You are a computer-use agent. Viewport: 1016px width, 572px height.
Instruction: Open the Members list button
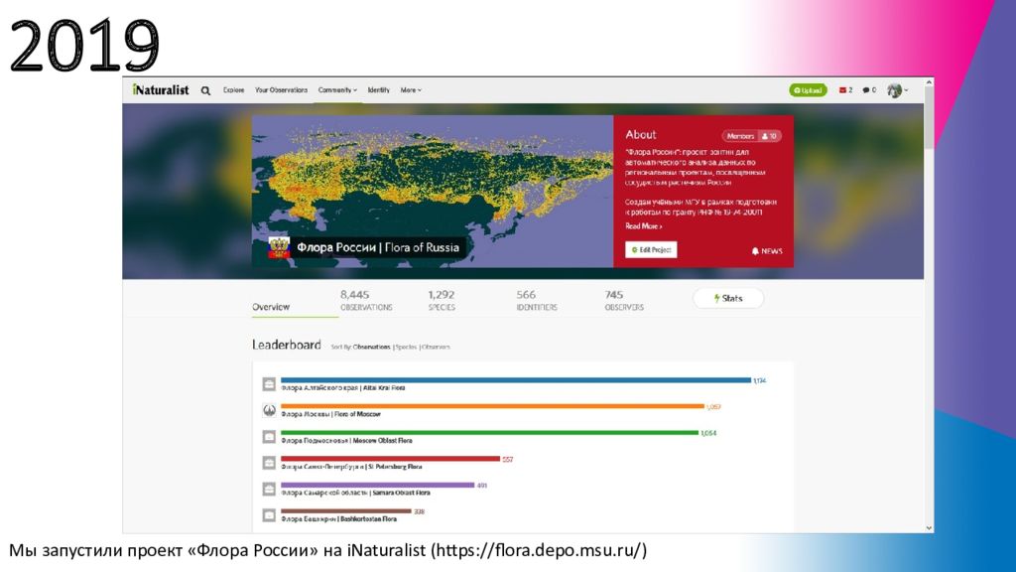[752, 136]
